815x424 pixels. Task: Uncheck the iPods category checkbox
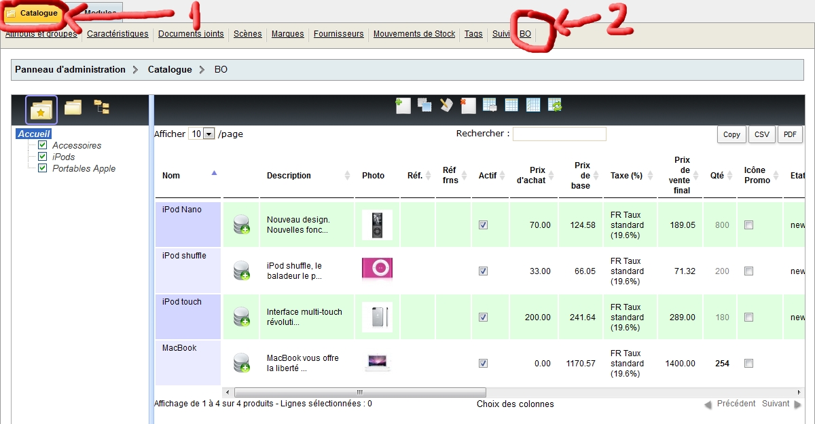43,157
